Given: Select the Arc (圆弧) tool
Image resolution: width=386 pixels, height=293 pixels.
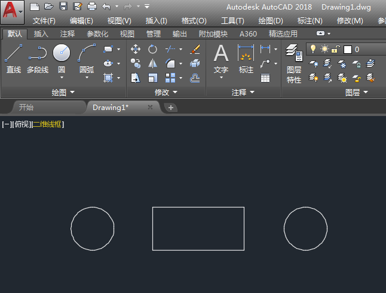Looking at the screenshot, I should point(87,58).
